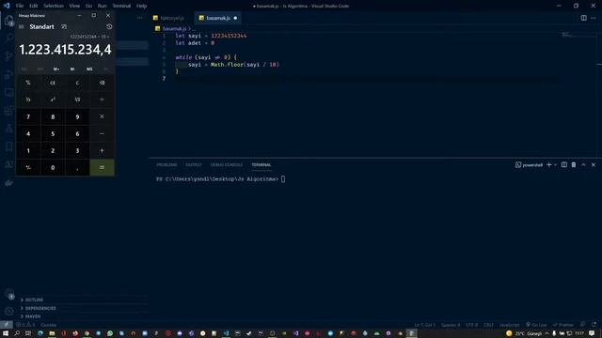Viewport: 602px width, 338px height.
Task: Open the Run and Debug activity bar icon
Action: 8,74
